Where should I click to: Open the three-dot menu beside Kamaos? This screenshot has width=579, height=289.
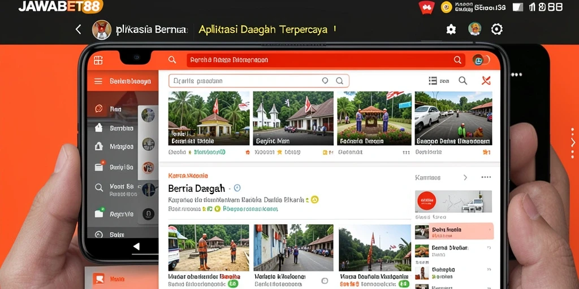[486, 177]
